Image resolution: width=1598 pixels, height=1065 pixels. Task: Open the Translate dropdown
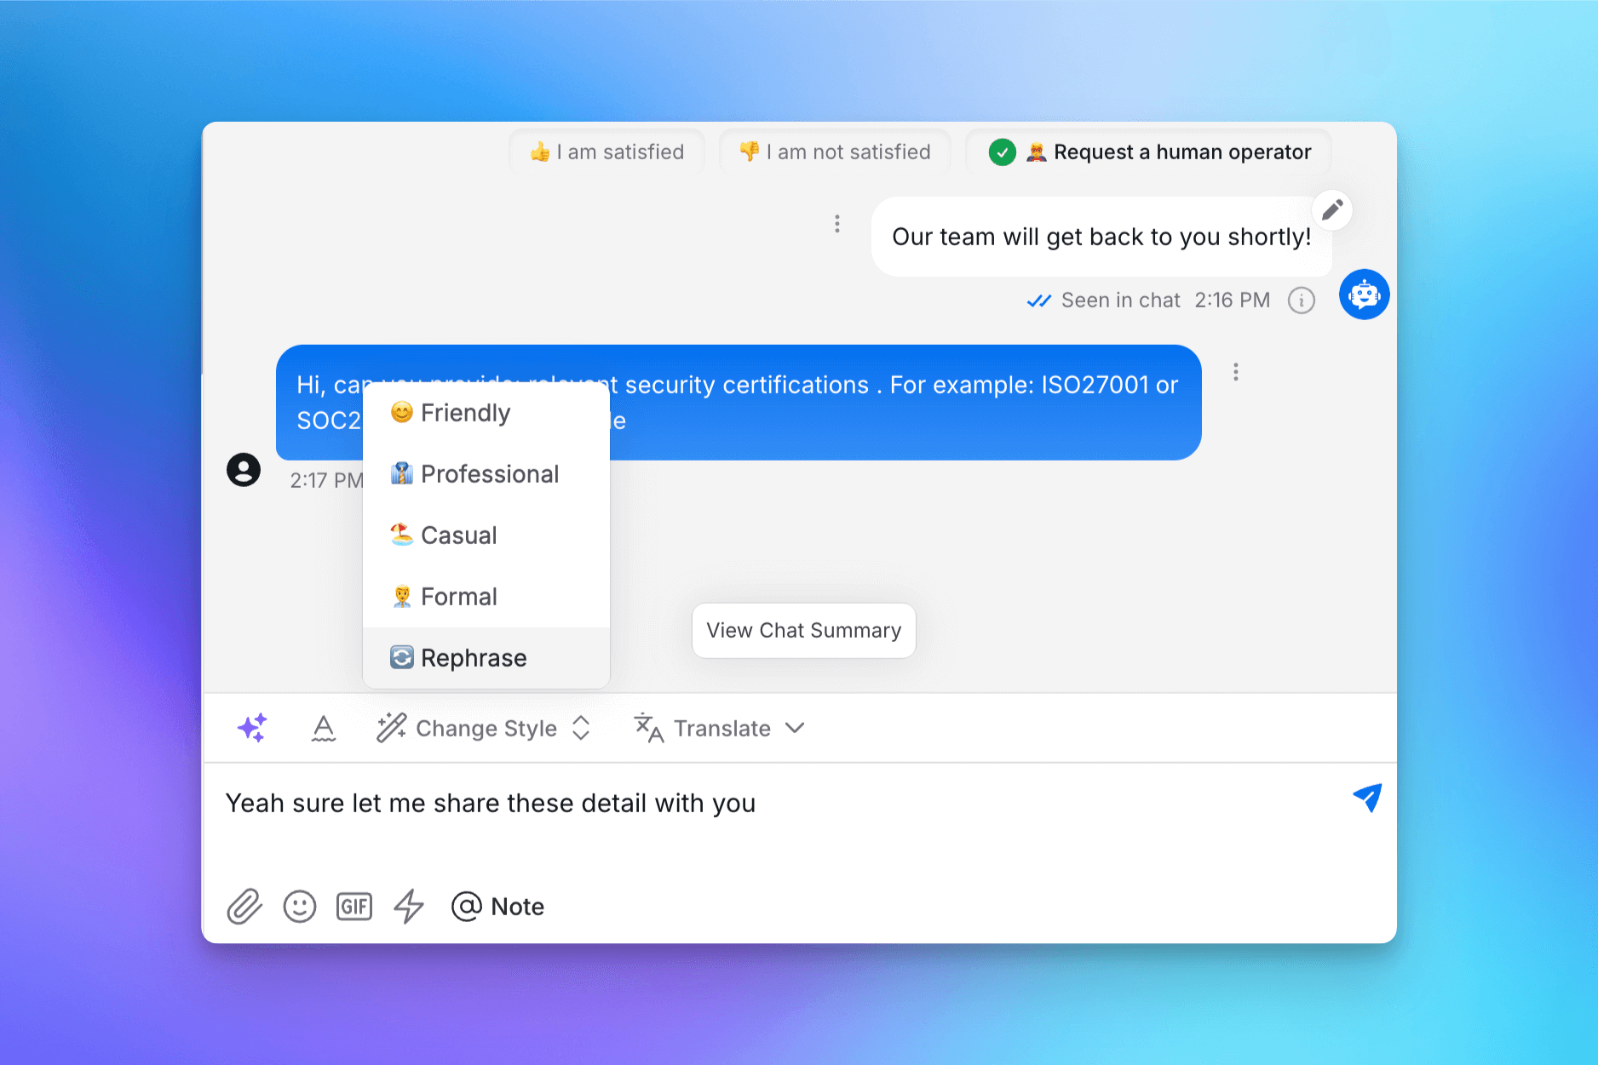click(x=720, y=728)
